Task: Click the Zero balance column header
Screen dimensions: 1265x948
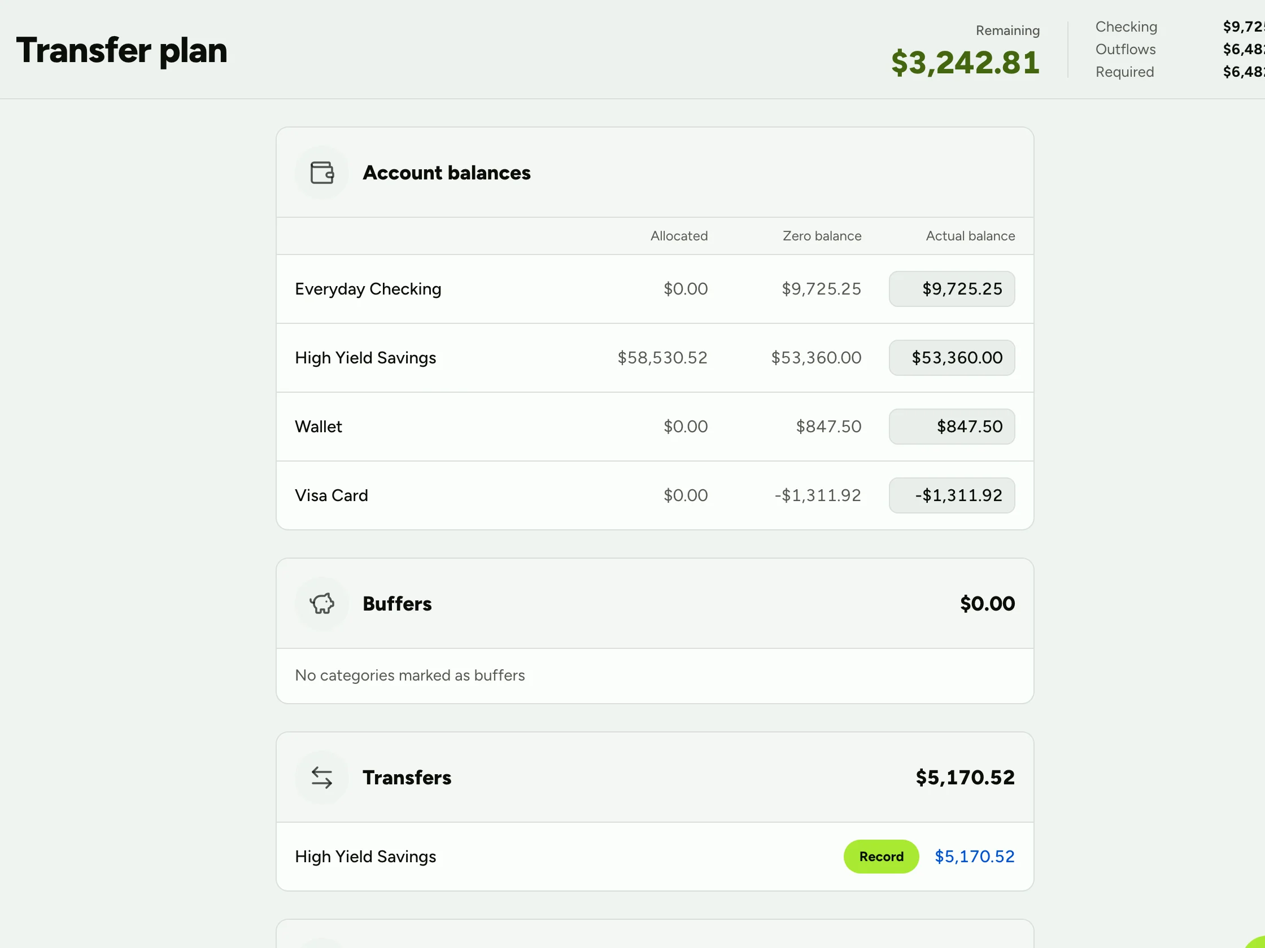Action: pyautogui.click(x=822, y=236)
